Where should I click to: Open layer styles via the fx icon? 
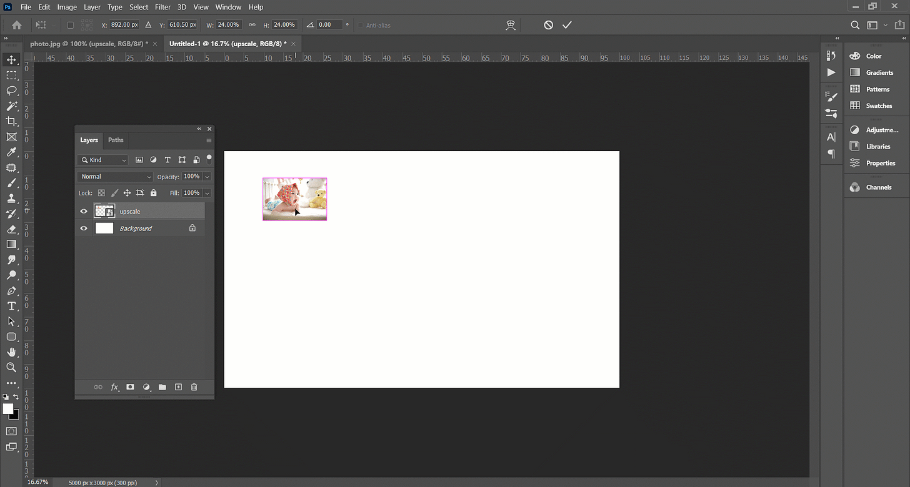coord(114,387)
